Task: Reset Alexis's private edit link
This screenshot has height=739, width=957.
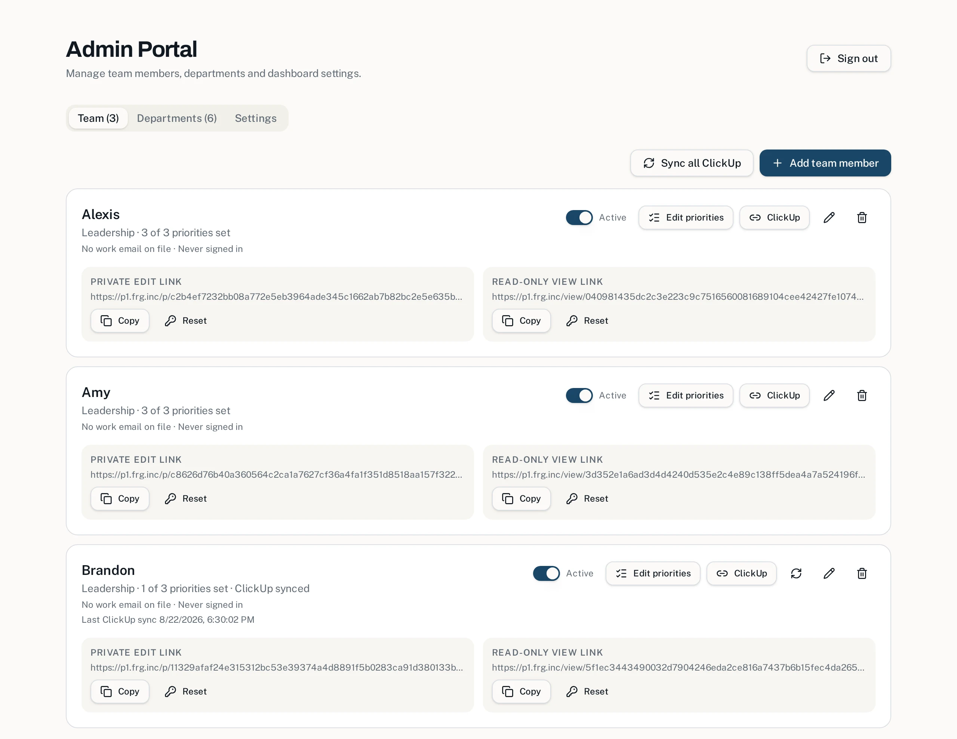Action: point(186,321)
